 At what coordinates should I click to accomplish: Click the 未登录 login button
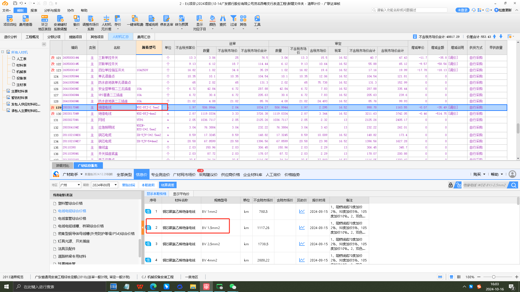[x=462, y=10]
